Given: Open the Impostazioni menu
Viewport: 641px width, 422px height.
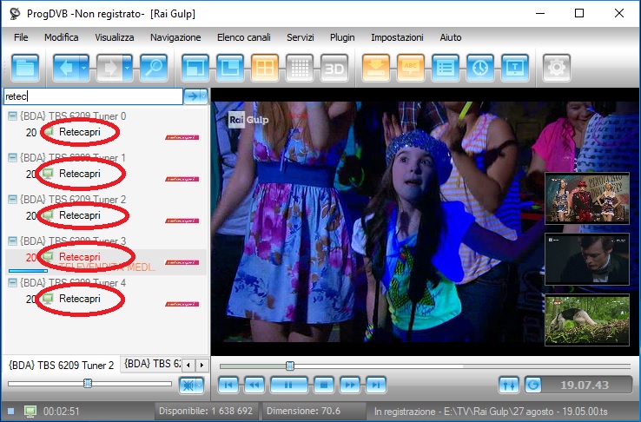Looking at the screenshot, I should [397, 37].
